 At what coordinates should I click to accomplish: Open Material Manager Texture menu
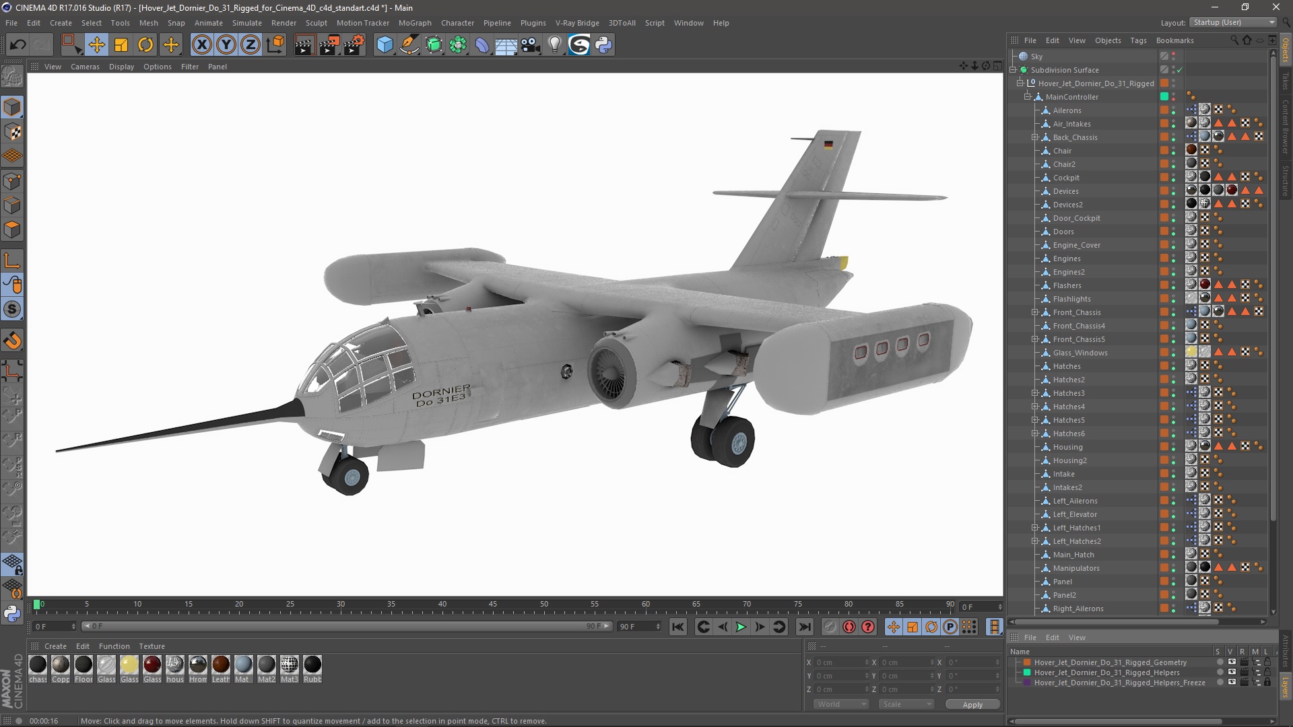click(152, 646)
